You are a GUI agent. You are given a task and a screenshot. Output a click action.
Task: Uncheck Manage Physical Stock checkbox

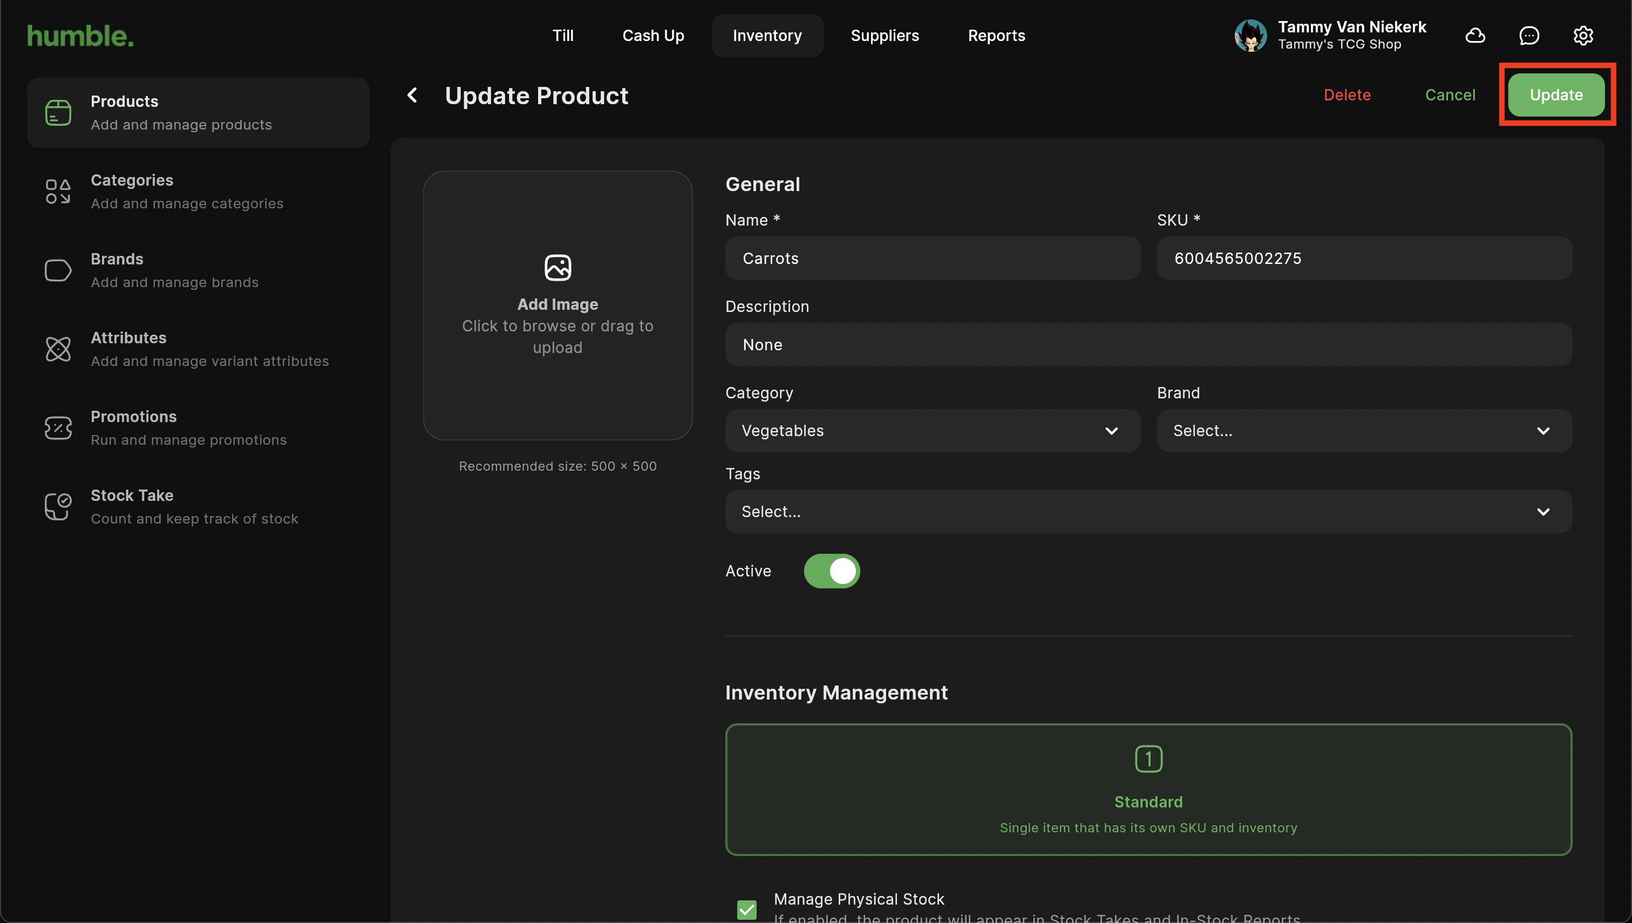[x=746, y=909]
